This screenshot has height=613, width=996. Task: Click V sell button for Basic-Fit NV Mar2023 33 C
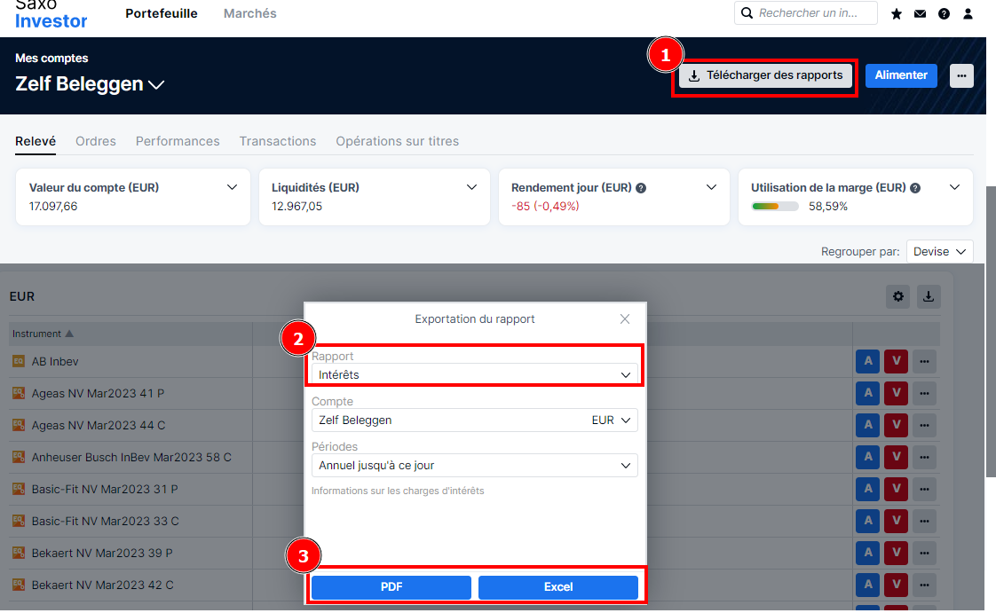coord(897,521)
